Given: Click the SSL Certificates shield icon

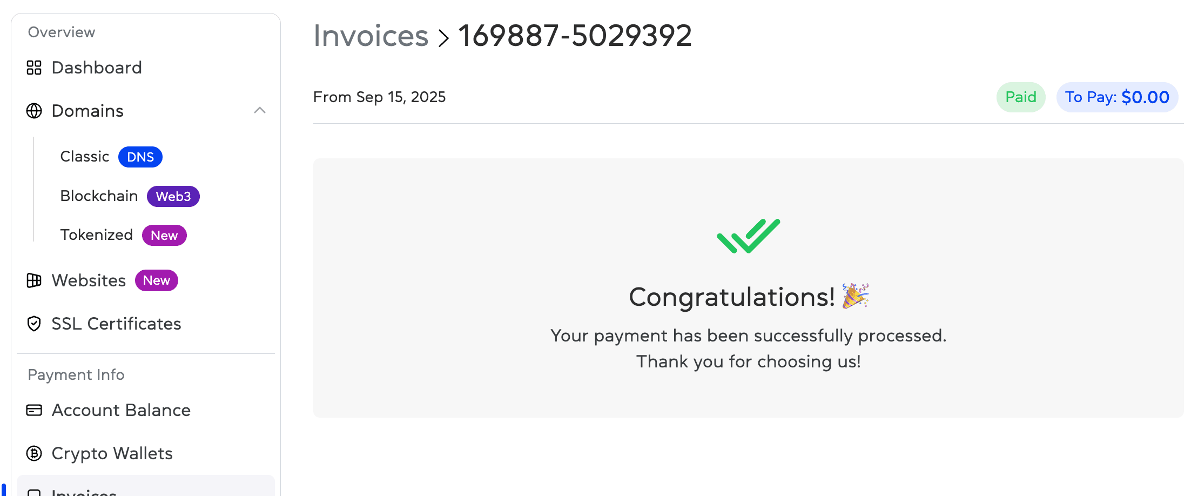Looking at the screenshot, I should 34,324.
